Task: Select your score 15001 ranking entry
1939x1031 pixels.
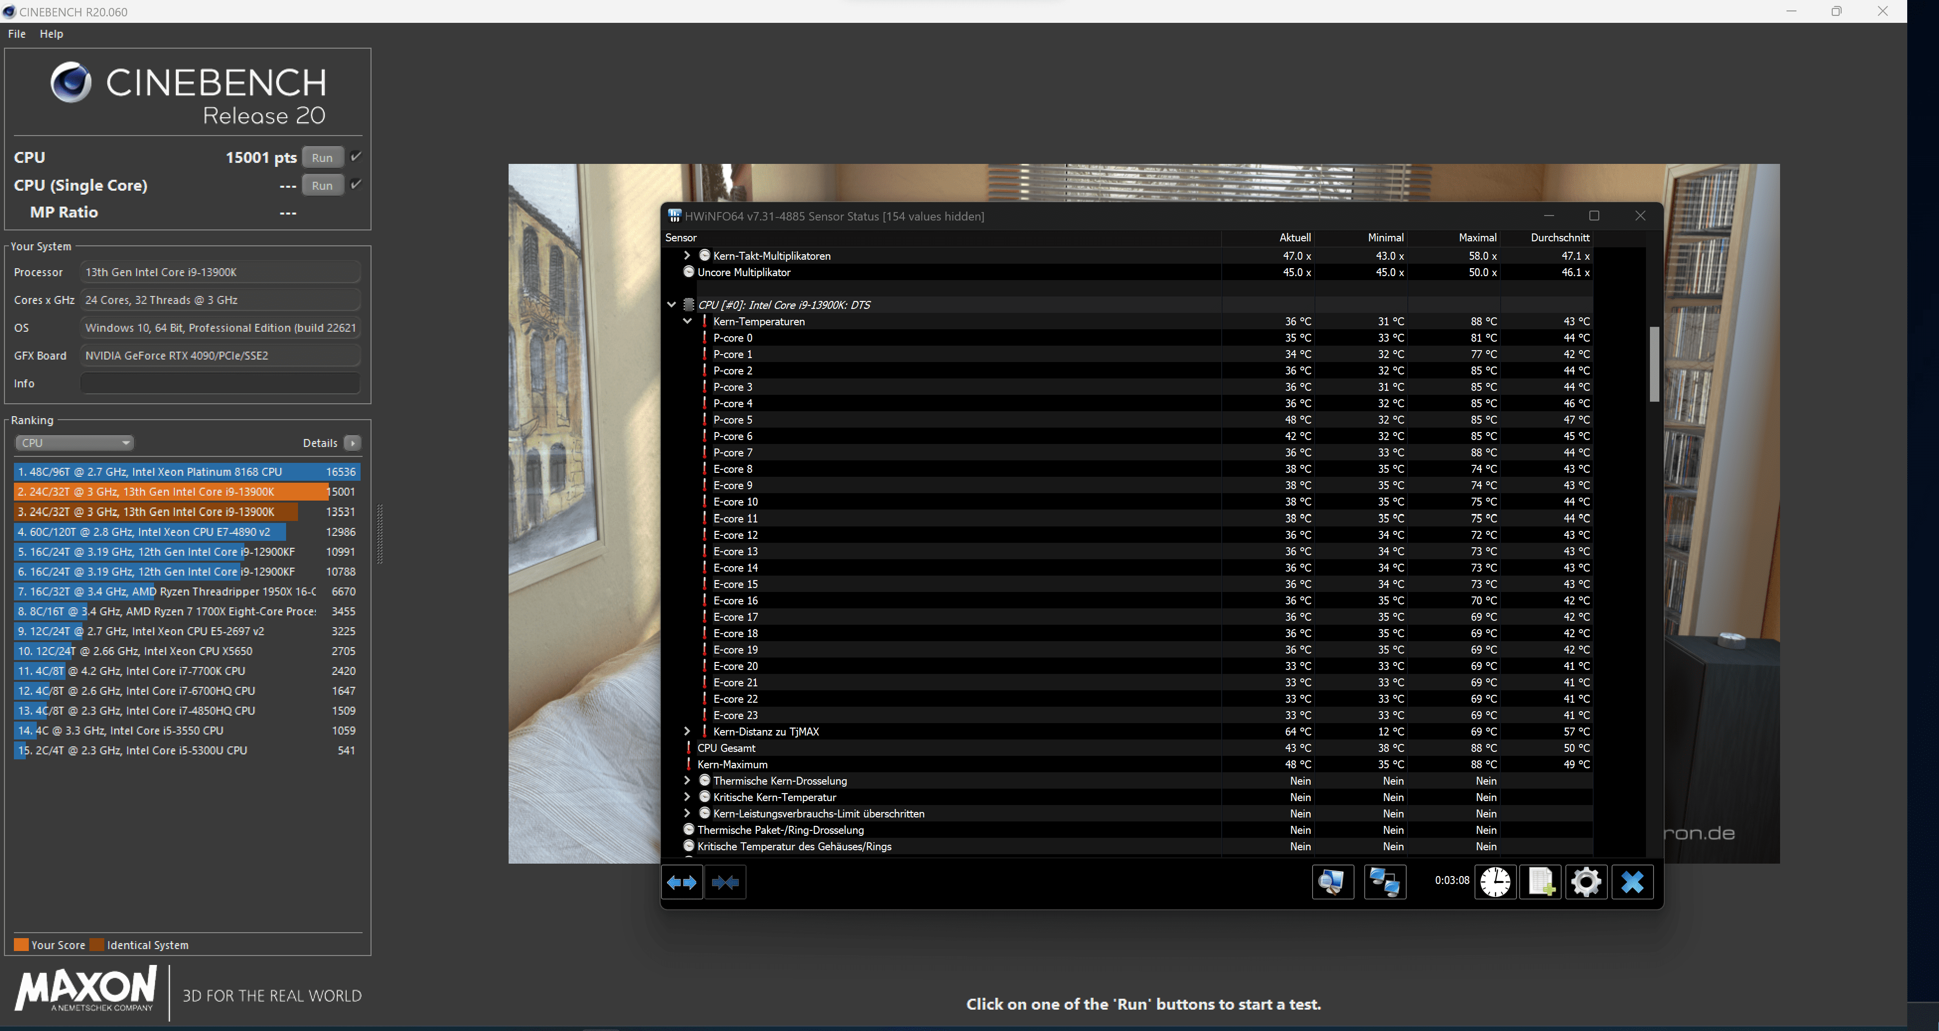Action: click(187, 492)
